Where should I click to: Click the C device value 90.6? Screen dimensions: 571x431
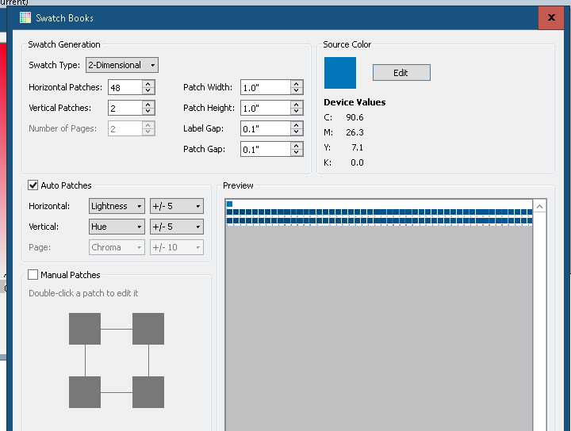click(354, 117)
